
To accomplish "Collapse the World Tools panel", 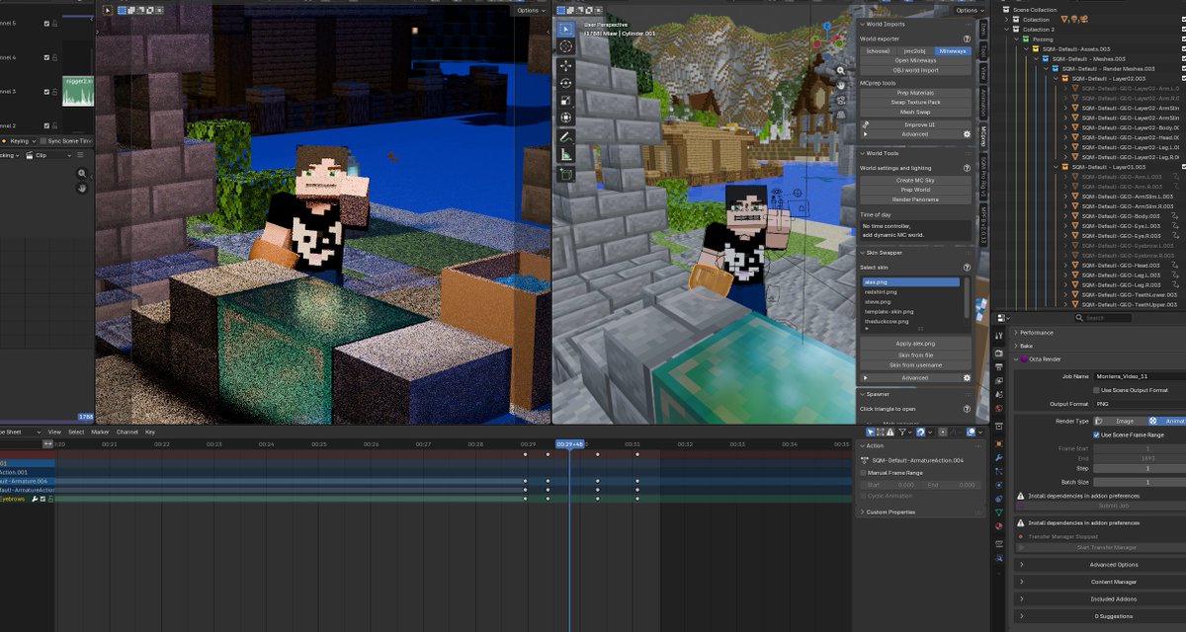I will (x=860, y=153).
